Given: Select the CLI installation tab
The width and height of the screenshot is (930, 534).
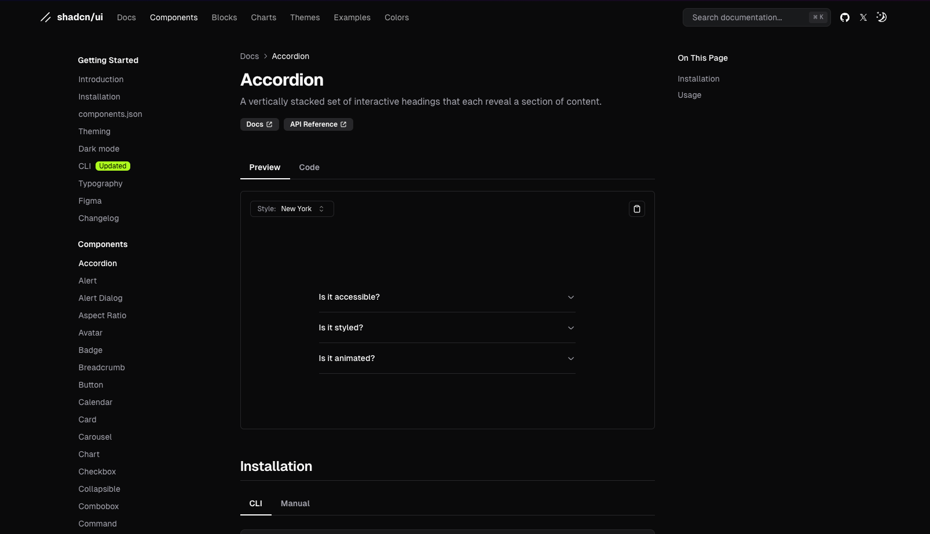Looking at the screenshot, I should (255, 503).
